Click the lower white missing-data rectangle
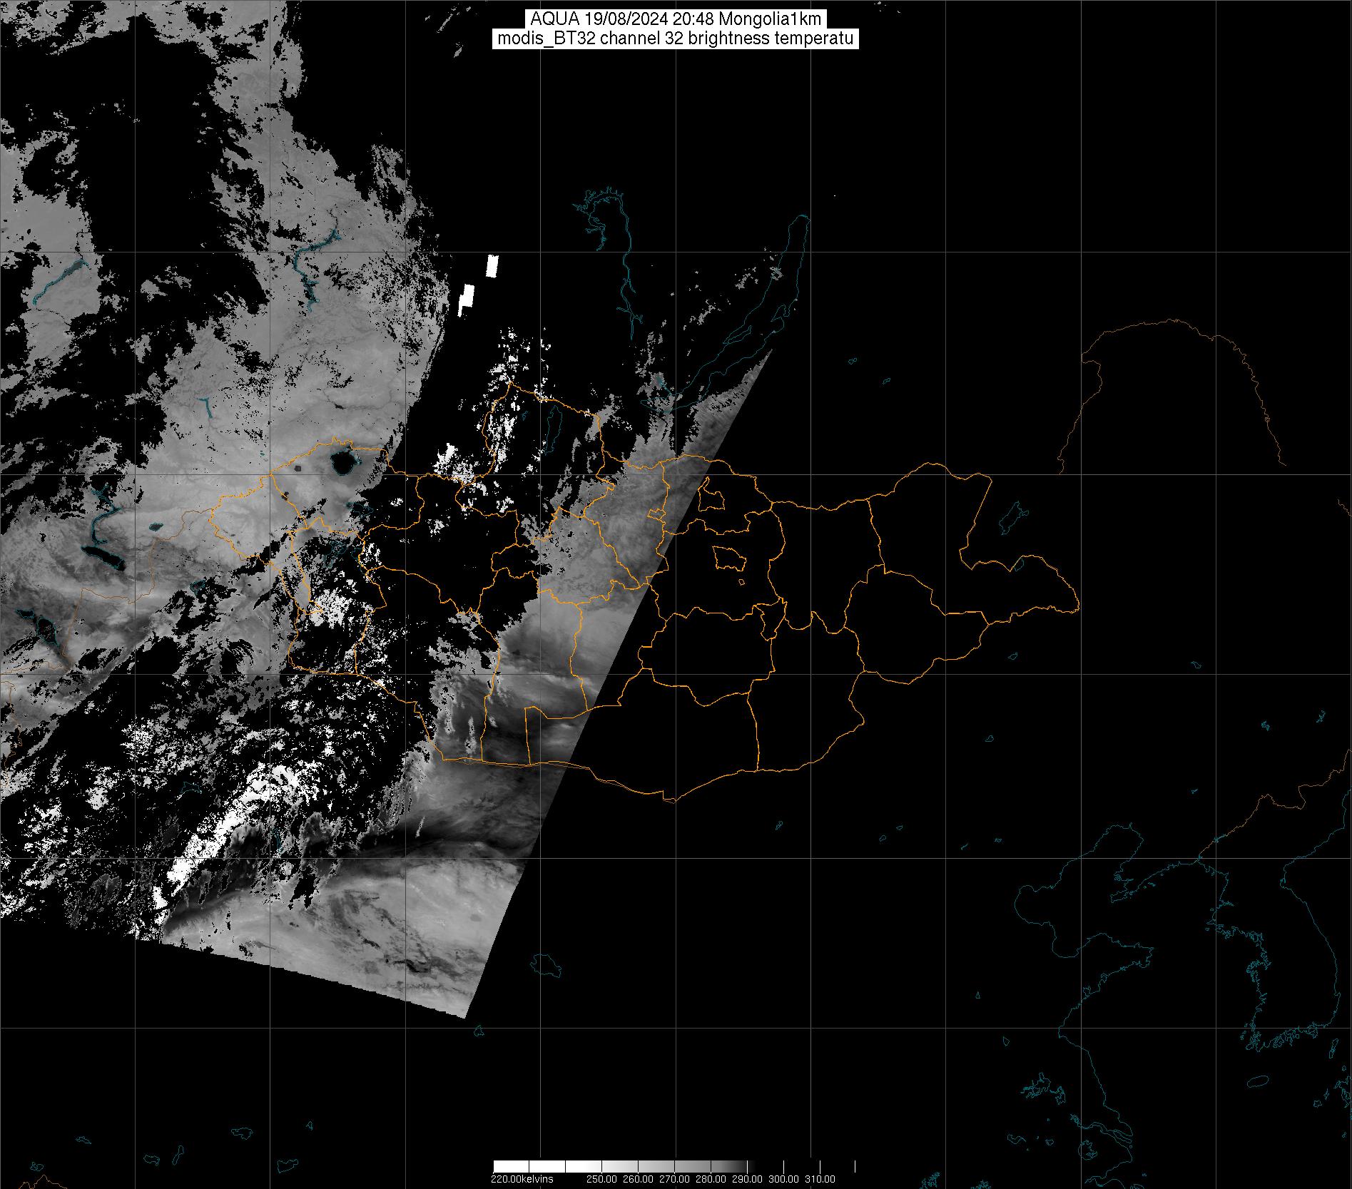Image resolution: width=1352 pixels, height=1189 pixels. 466,298
